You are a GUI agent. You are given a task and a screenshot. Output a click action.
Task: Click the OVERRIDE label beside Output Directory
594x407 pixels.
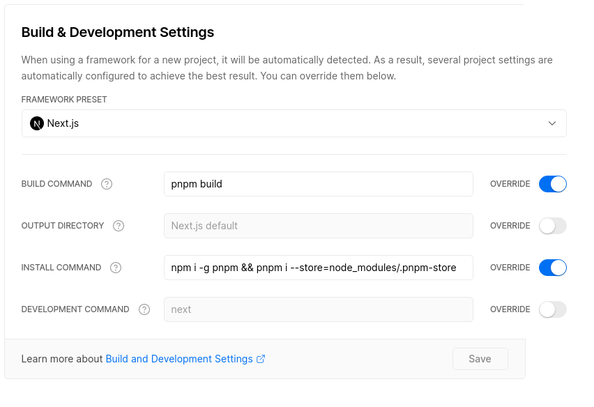click(x=510, y=226)
